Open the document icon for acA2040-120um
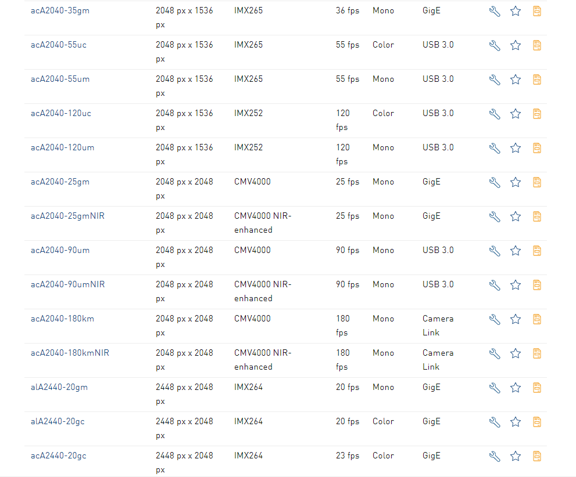The image size is (576, 477). pyautogui.click(x=537, y=148)
